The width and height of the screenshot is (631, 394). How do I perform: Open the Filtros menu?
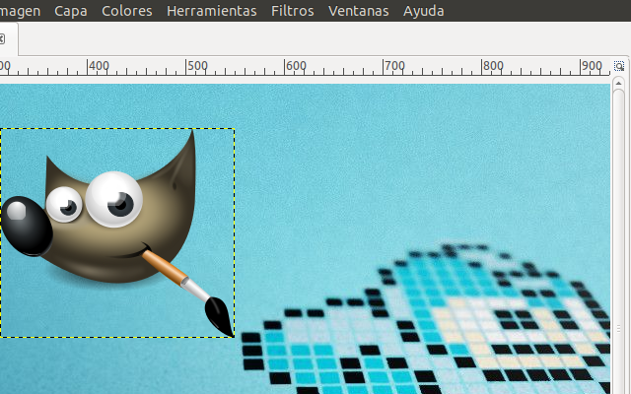[x=293, y=11]
